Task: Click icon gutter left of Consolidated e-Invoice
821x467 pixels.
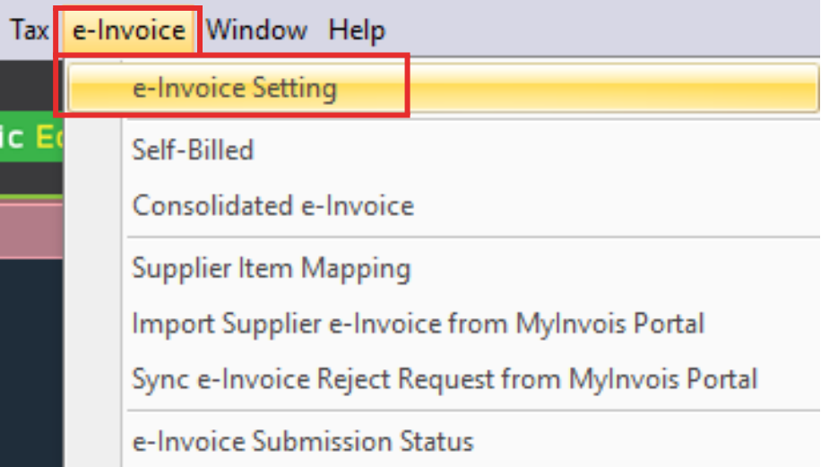Action: (92, 206)
